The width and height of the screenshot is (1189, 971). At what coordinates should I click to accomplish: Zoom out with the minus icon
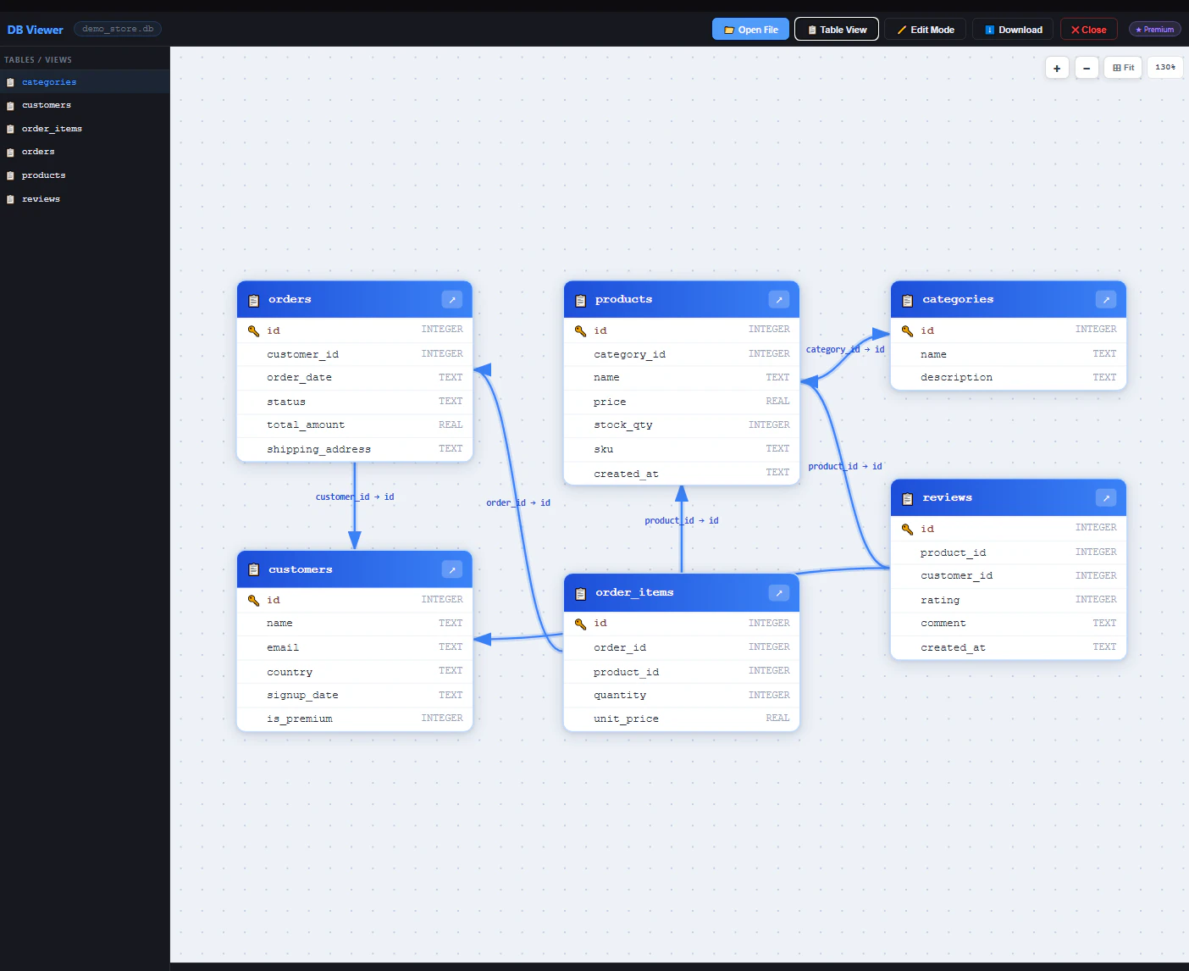(x=1087, y=67)
